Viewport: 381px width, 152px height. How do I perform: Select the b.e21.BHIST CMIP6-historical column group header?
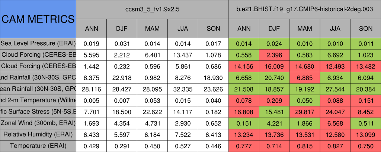tap(305, 10)
